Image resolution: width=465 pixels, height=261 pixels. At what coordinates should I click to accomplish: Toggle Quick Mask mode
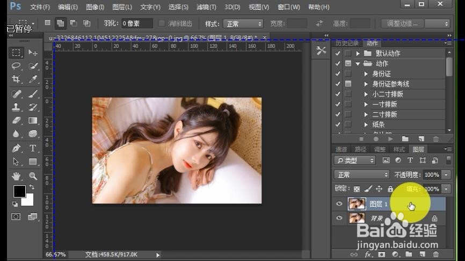pyautogui.click(x=16, y=217)
